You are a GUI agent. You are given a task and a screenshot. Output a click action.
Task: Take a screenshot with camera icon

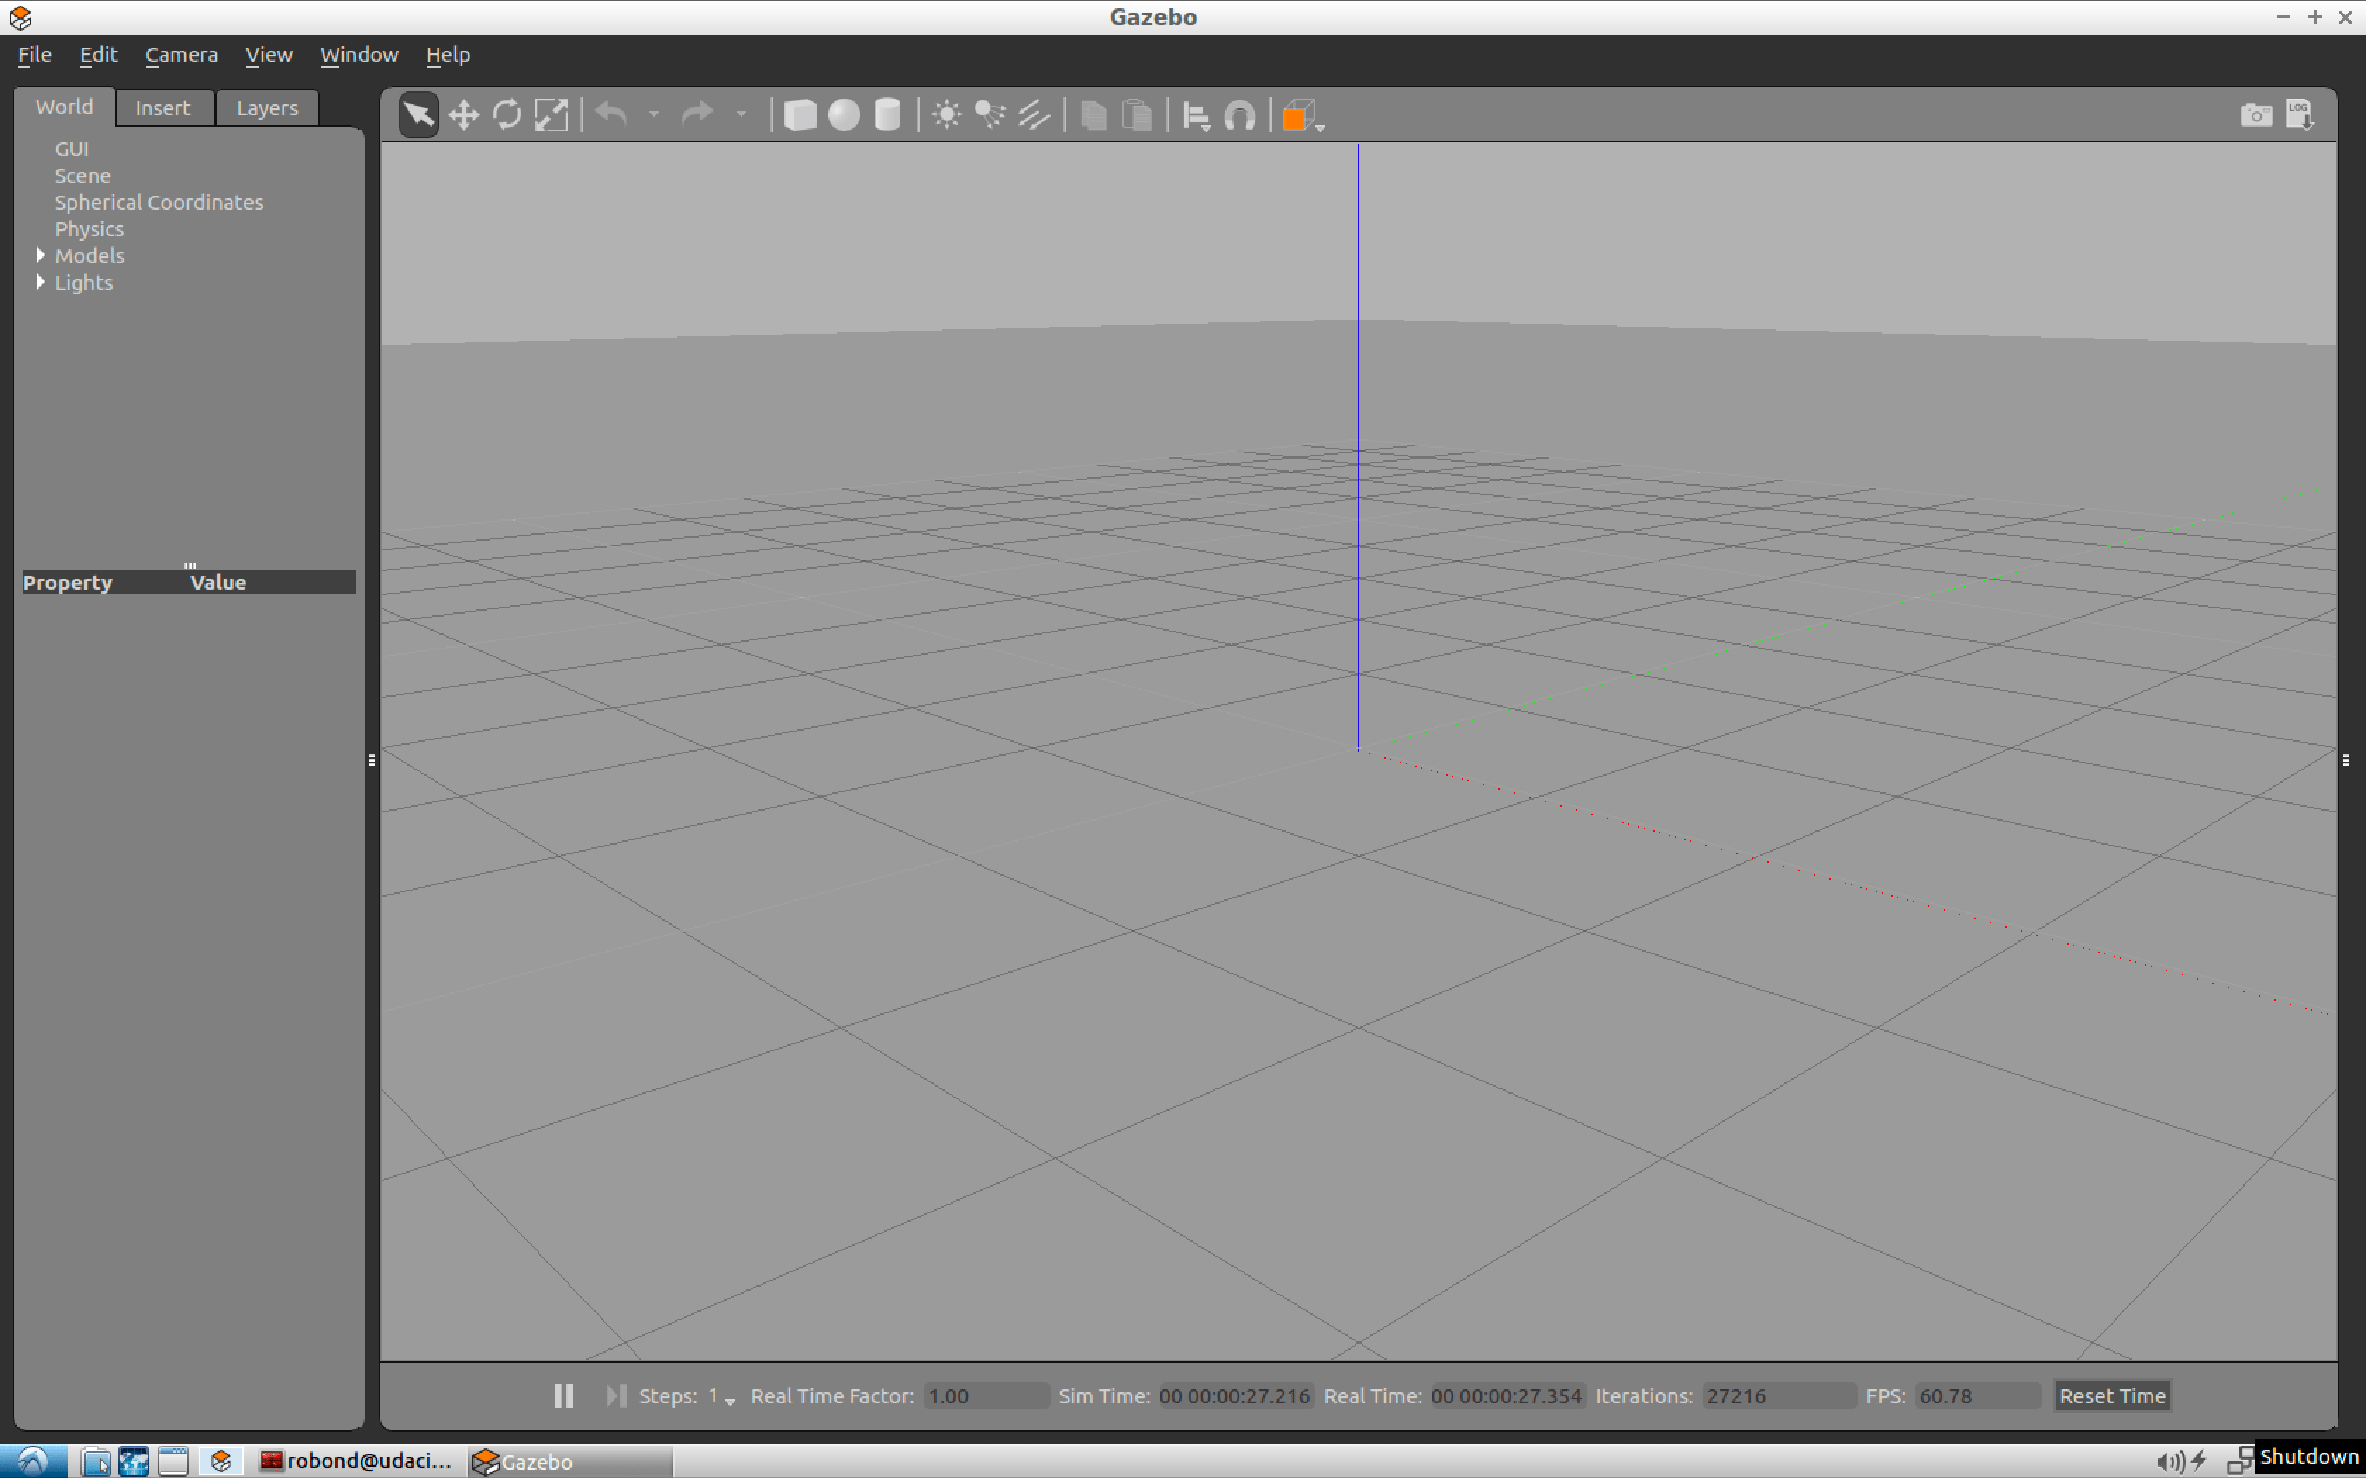(2255, 115)
